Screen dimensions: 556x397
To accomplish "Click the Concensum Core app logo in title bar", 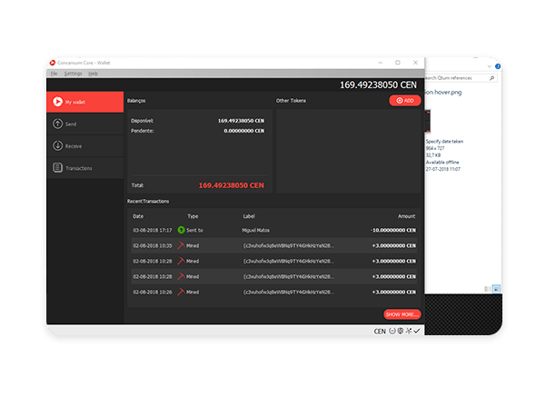I will click(53, 63).
